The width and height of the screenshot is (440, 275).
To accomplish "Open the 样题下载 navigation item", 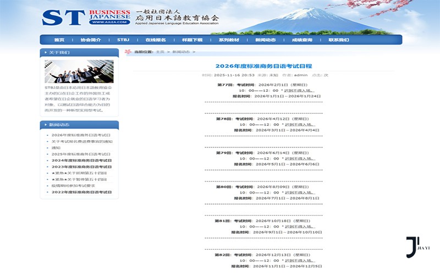I will 192,40.
